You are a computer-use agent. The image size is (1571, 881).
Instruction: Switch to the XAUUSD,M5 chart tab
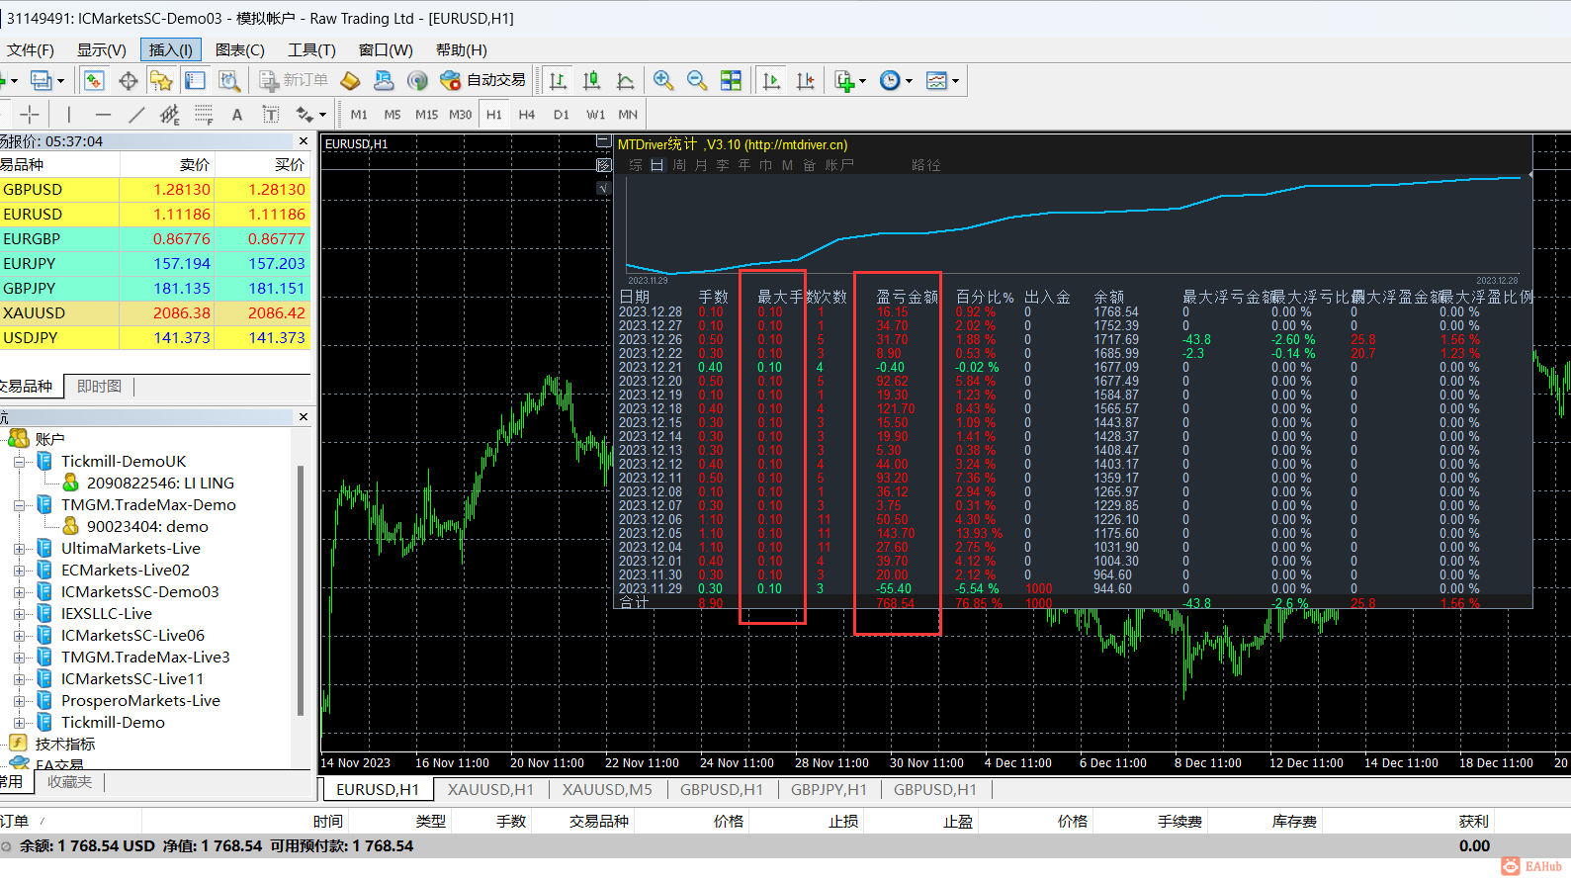pyautogui.click(x=607, y=789)
